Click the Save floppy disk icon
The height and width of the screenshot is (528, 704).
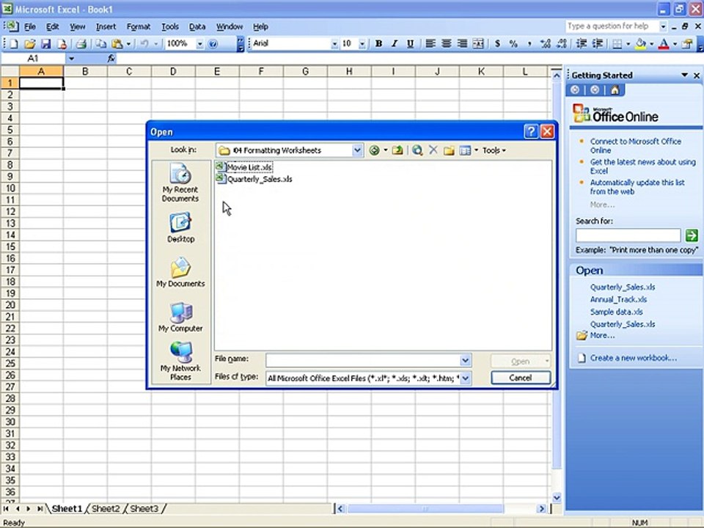click(45, 43)
